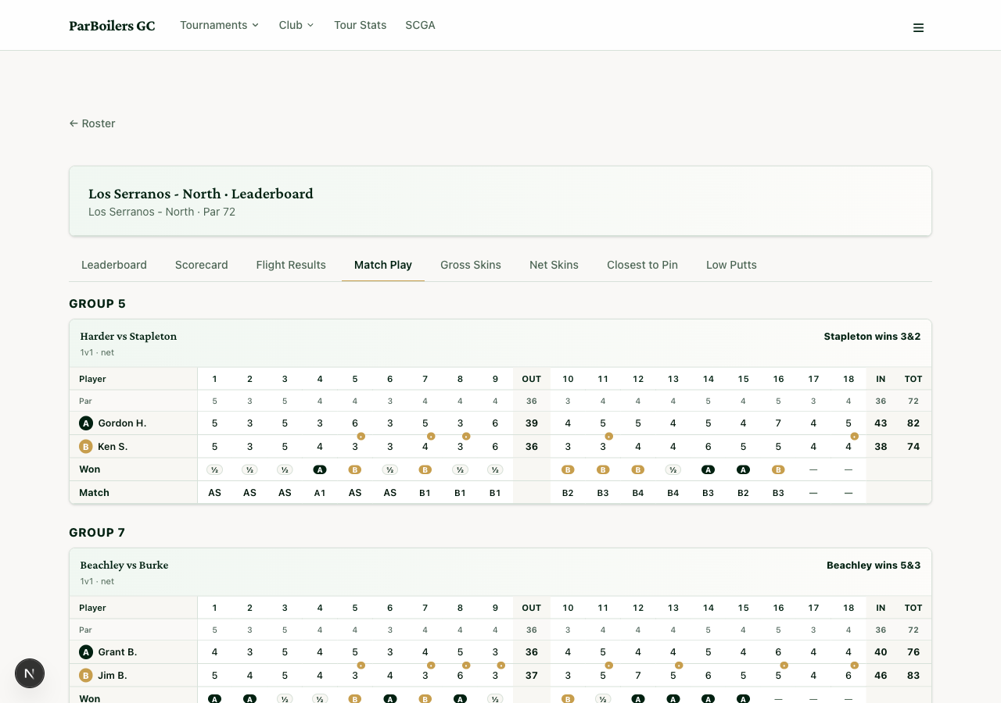The height and width of the screenshot is (703, 1001).
Task: Click Grant B.'s OUT score 36
Action: (532, 652)
